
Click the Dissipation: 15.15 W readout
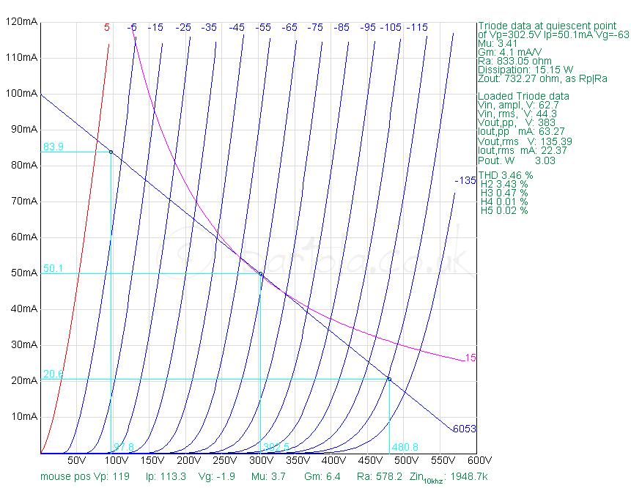(x=525, y=70)
